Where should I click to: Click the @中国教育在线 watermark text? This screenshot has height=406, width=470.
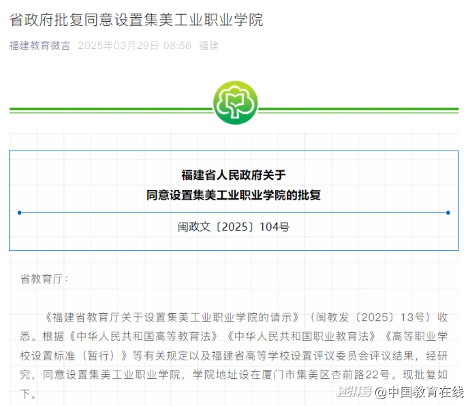coord(417,392)
